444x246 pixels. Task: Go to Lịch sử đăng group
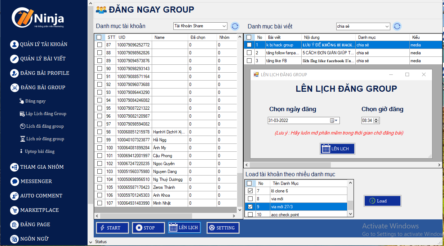coord(45,139)
